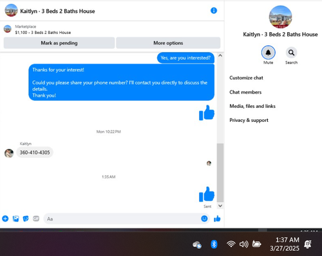The image size is (322, 256).
Task: Click the 360-410-4305 message bubble
Action: (x=35, y=152)
